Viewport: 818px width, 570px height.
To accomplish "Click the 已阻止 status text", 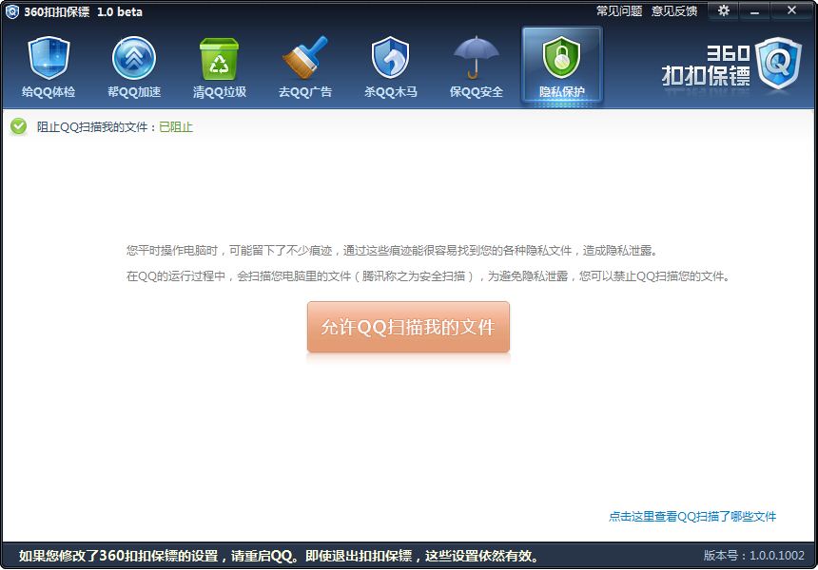I will point(176,127).
